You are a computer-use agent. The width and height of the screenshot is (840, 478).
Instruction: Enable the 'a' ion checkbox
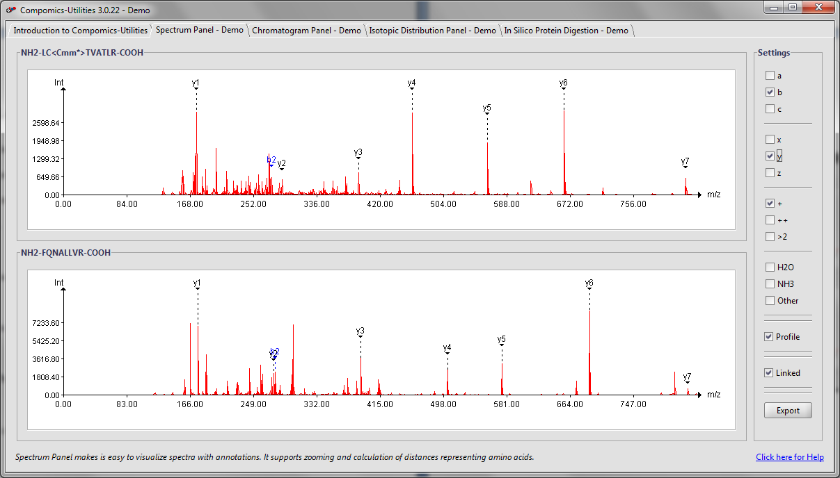coord(770,76)
